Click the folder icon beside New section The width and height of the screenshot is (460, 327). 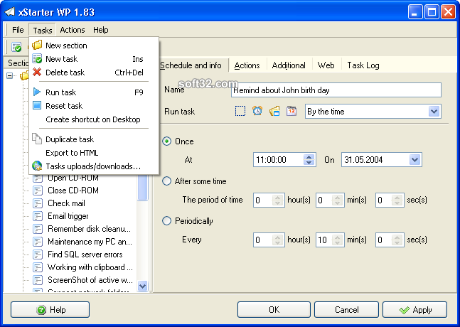pyautogui.click(x=37, y=45)
